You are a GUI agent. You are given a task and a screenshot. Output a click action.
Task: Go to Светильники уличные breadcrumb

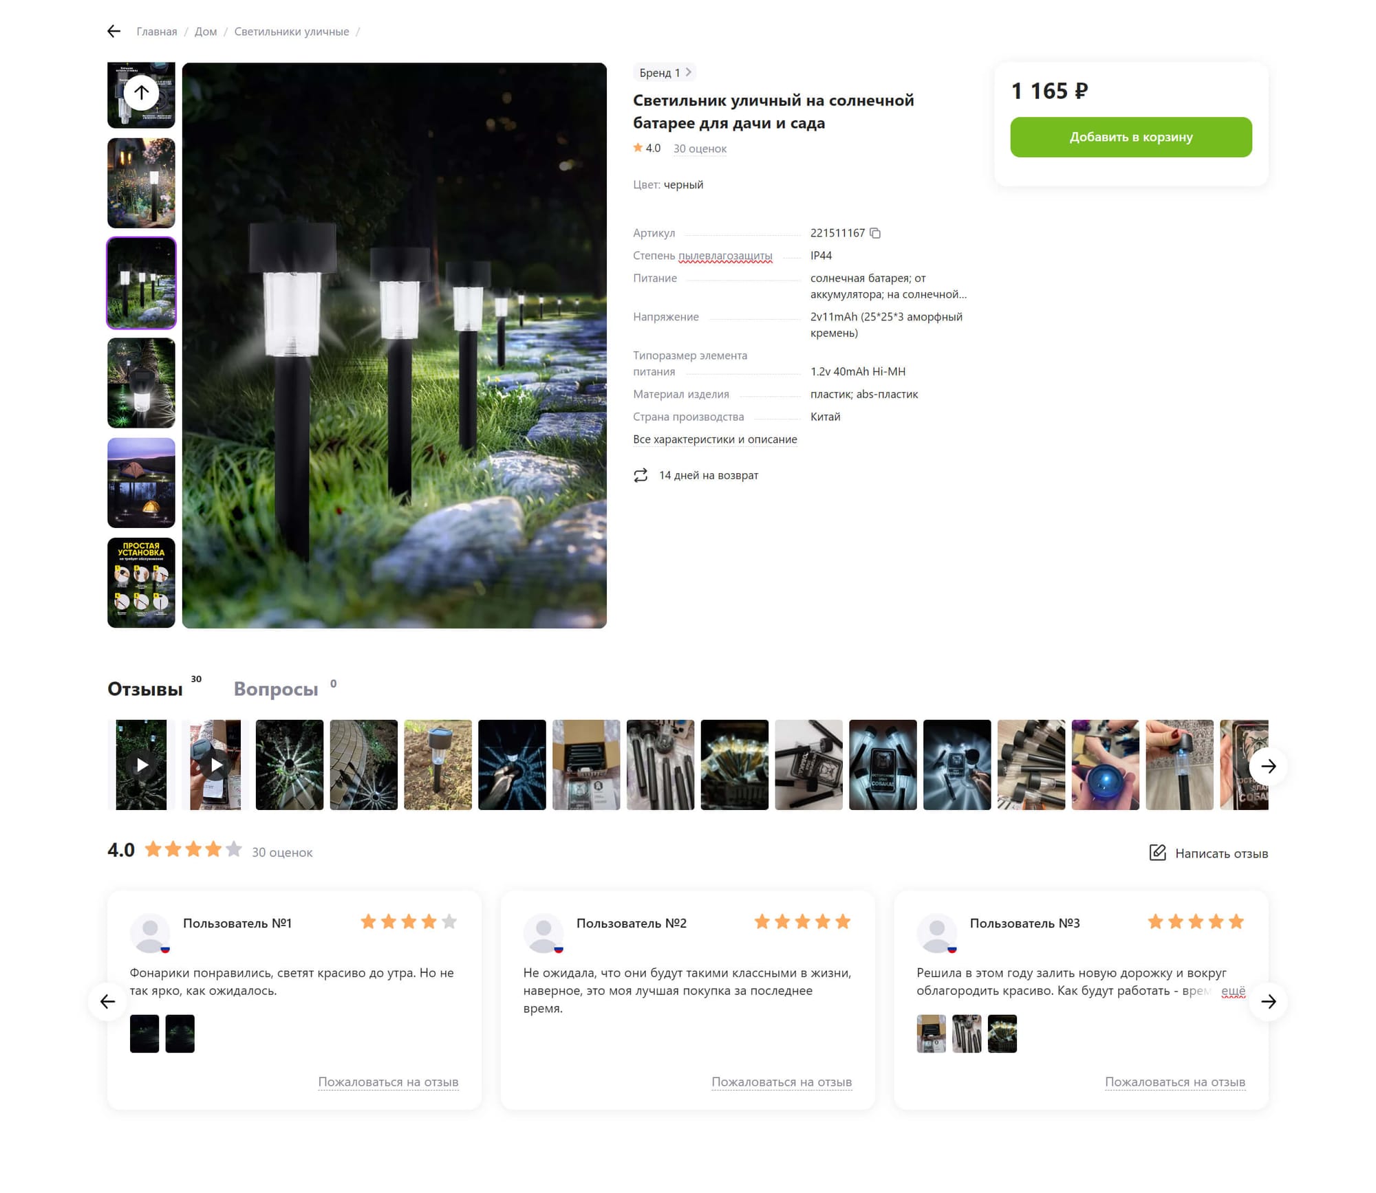pos(292,32)
